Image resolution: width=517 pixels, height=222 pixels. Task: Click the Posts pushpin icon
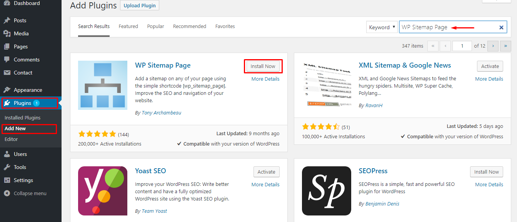pos(7,20)
